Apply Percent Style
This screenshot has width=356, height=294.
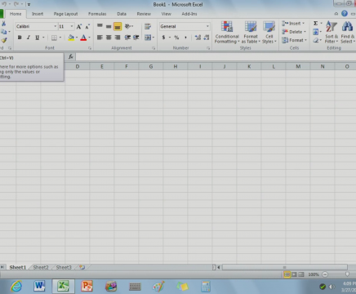pos(176,38)
